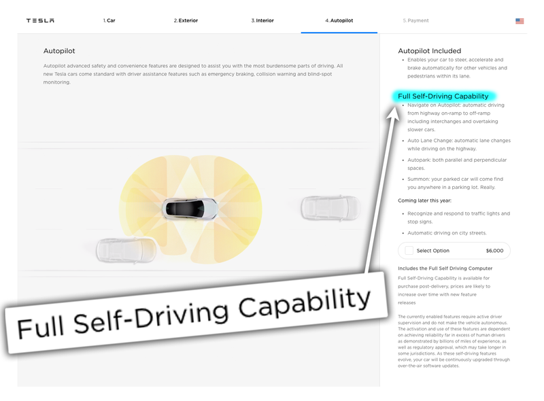Switch to the 2. Exterior tab
Viewport: 544px width, 401px height.
(x=186, y=20)
